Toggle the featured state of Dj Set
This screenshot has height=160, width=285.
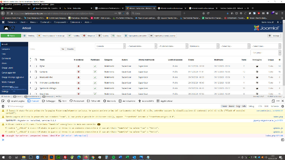pos(79,66)
